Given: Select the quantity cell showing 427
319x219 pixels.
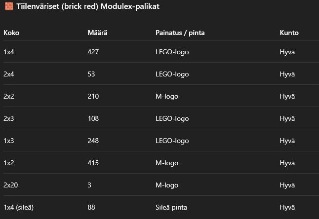Looking at the screenshot, I should (x=93, y=52).
